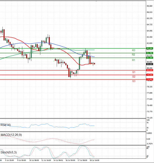Select the red 79.060 price tag

(150, 79)
